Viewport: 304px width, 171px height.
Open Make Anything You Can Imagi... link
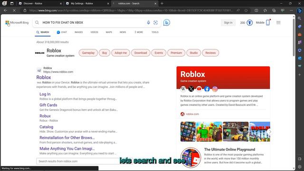(67, 149)
